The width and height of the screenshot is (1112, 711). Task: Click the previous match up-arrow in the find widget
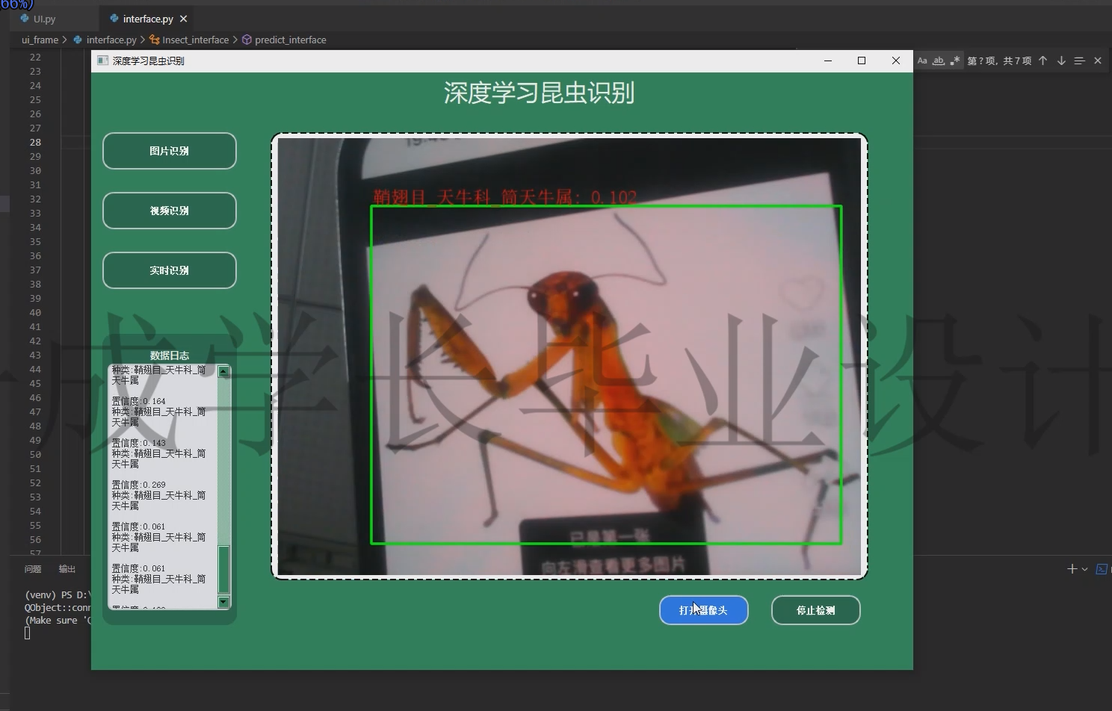pos(1042,60)
